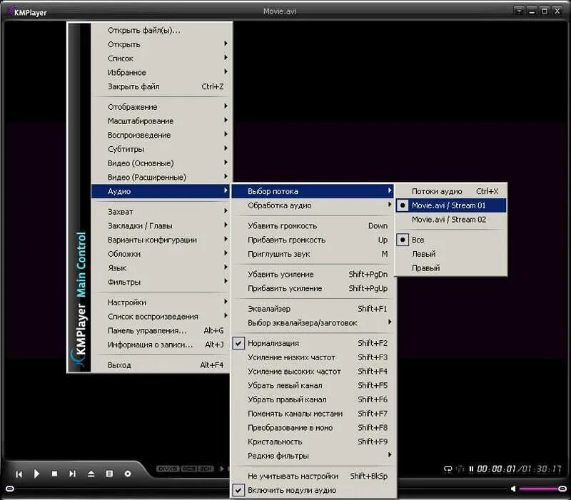Click Приглушить звук menu item
This screenshot has height=500, width=571.
coord(313,254)
